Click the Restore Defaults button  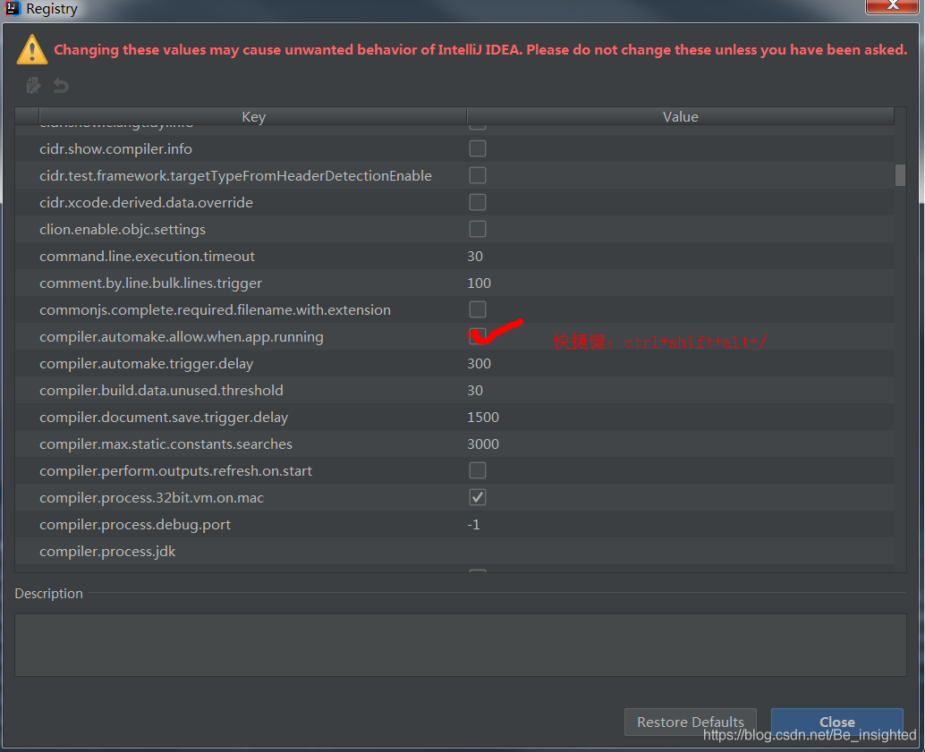(691, 722)
